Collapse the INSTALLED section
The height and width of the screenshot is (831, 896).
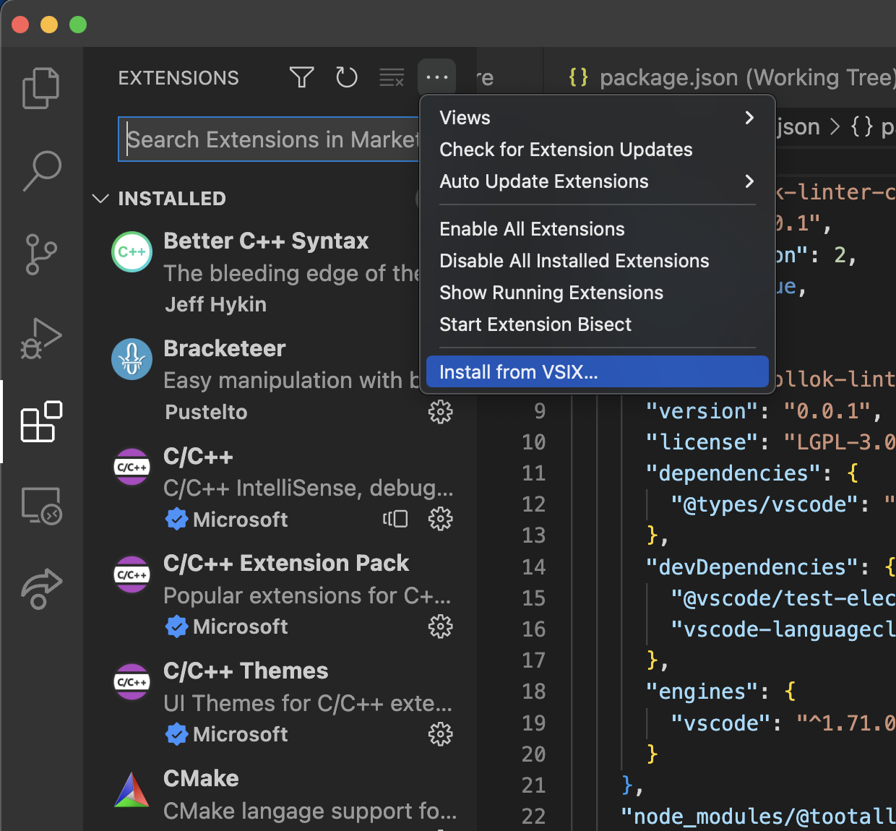point(101,199)
